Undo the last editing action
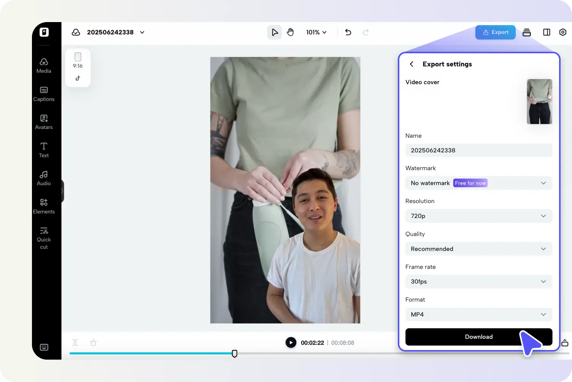Image resolution: width=572 pixels, height=382 pixels. (x=348, y=32)
